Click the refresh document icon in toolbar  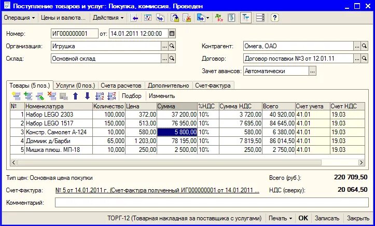coord(147,18)
